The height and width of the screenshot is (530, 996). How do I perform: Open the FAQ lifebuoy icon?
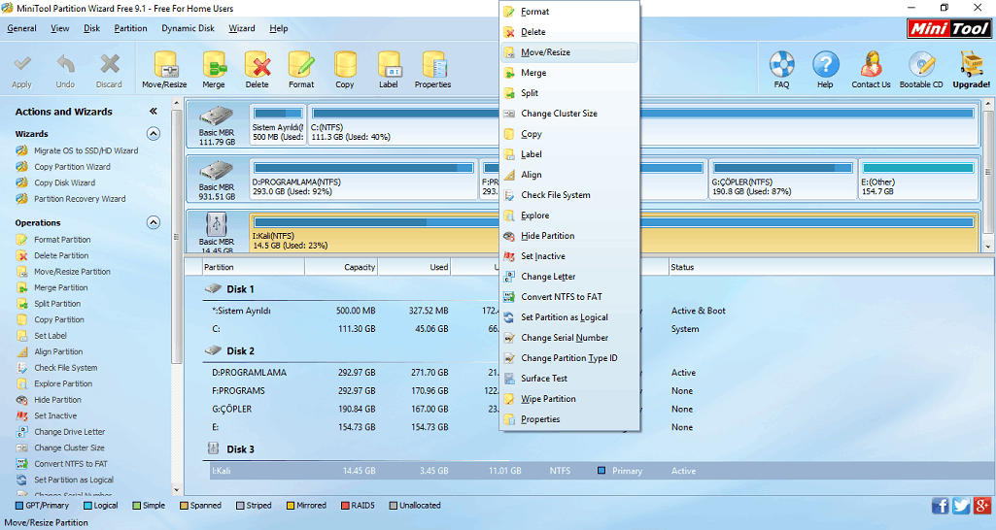coord(782,69)
